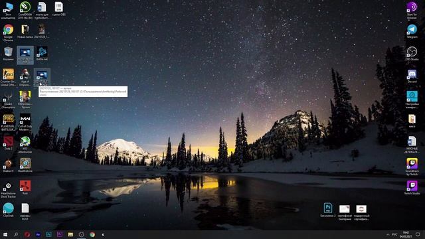The width and height of the screenshot is (425, 239).
Task: Open the Hearthstone Deck Tracker shortcut
Action: 8,190
